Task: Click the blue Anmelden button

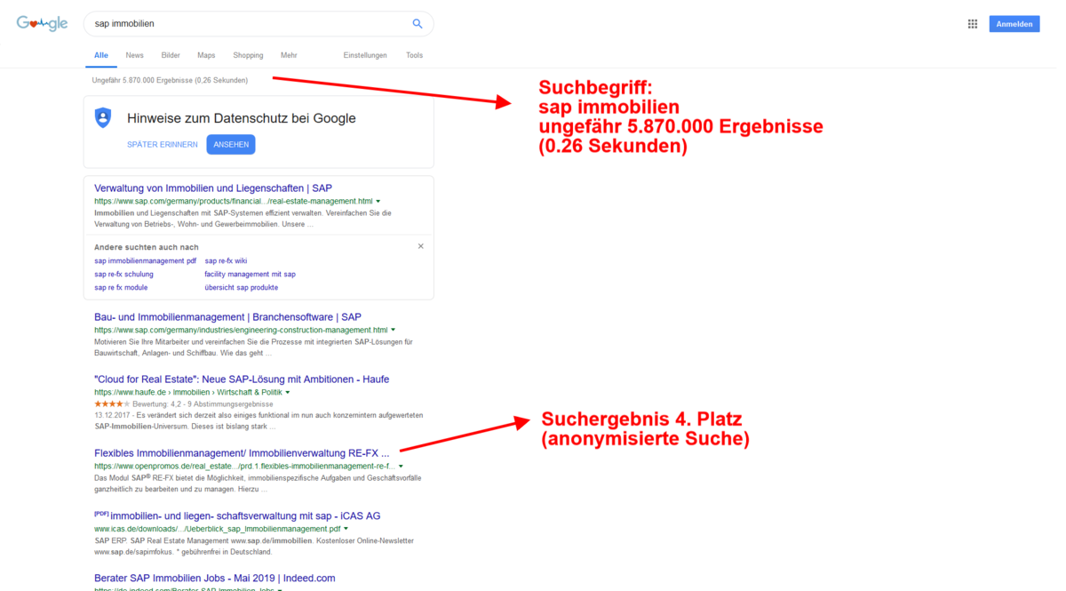Action: tap(1014, 23)
